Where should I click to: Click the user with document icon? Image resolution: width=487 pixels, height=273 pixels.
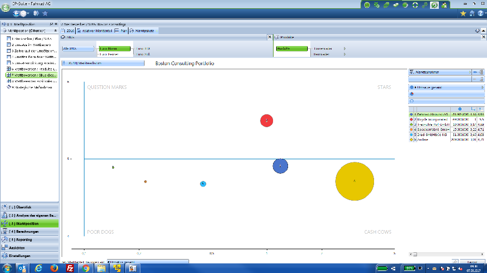coord(444,5)
